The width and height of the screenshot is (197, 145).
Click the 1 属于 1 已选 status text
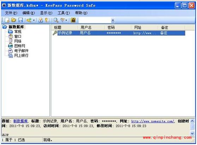pos(13,140)
